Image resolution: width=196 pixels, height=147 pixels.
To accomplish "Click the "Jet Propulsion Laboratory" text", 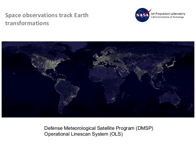I will [x=168, y=14].
